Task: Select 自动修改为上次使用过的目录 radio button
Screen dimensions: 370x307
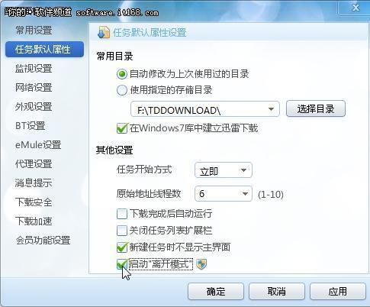Action: [x=122, y=74]
